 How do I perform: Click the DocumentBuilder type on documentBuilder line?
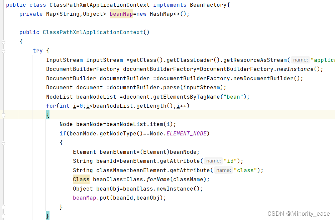coord(71,78)
